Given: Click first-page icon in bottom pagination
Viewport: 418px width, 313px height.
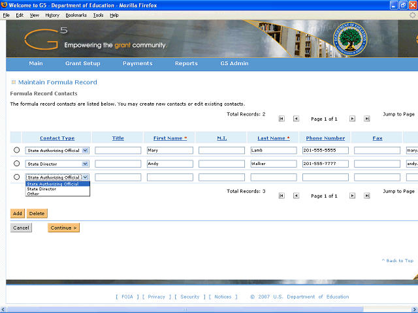Looking at the screenshot, I should [x=281, y=196].
